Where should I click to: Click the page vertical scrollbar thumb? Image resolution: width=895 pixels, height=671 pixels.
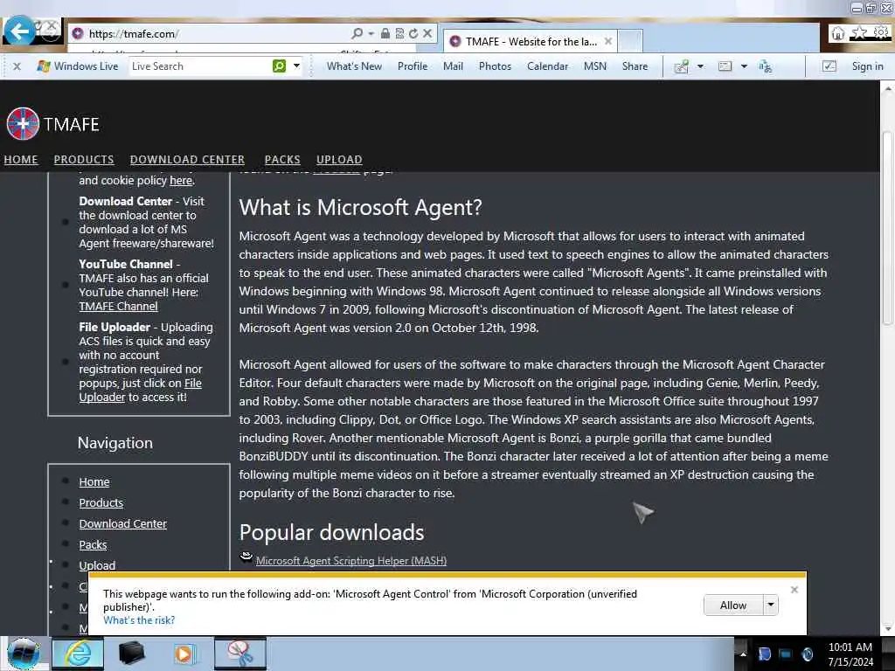[887, 228]
